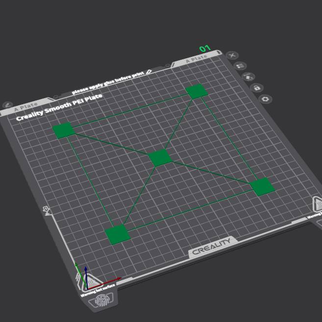Auto-orient objects on this plate

[x=248, y=77]
